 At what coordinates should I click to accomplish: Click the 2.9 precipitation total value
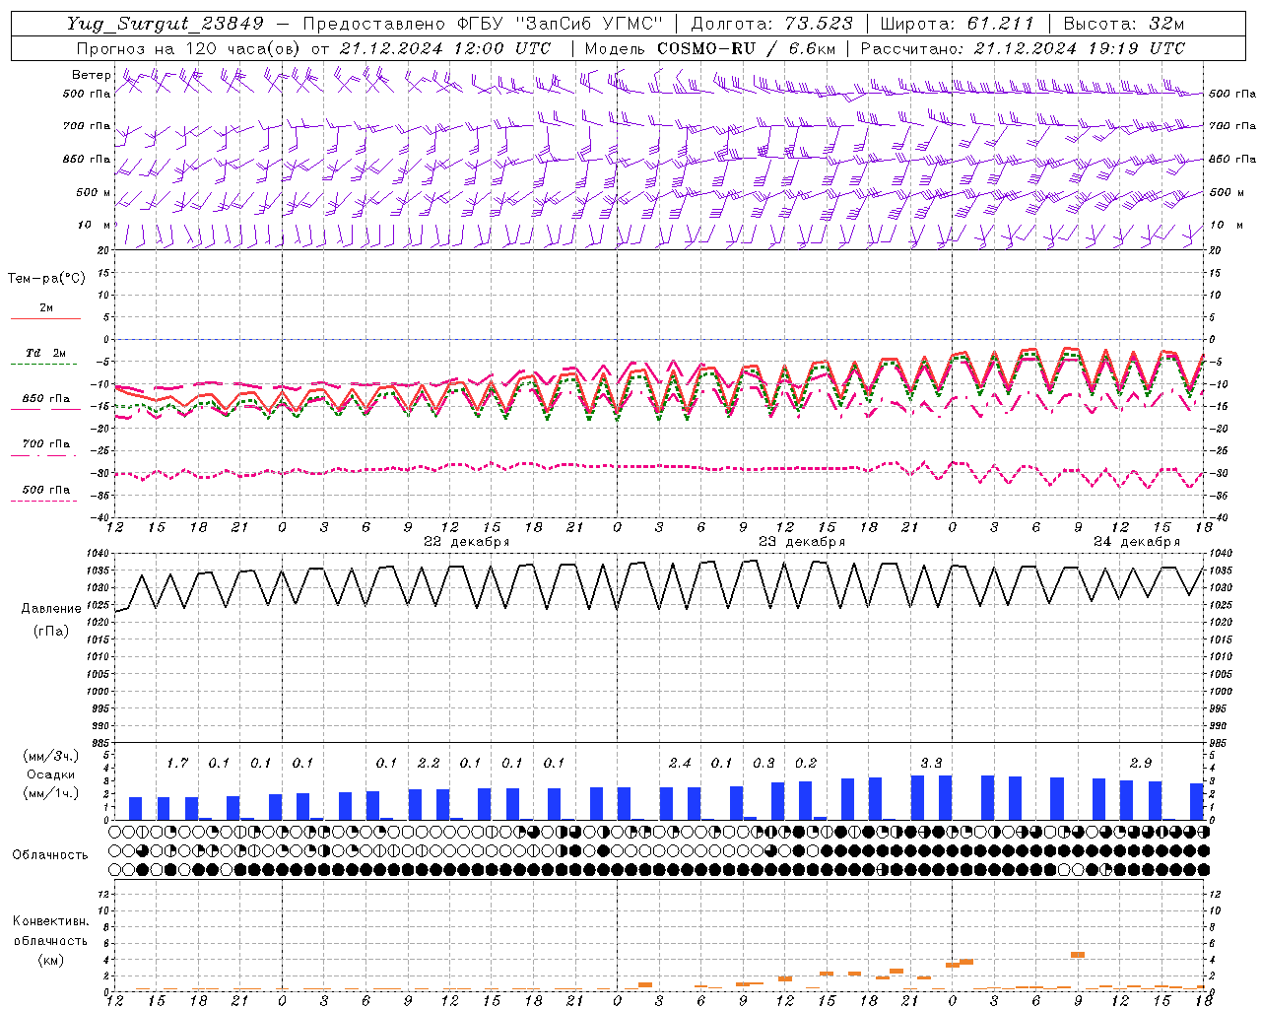pos(1141,763)
